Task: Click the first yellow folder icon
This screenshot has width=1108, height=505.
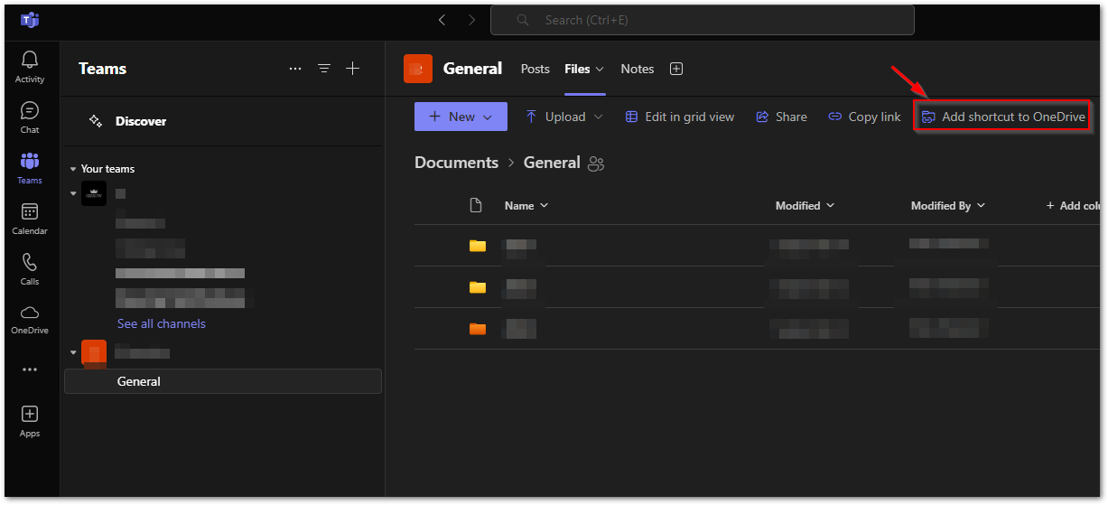Action: tap(478, 246)
